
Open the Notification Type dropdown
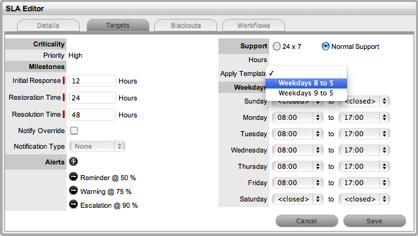97,146
